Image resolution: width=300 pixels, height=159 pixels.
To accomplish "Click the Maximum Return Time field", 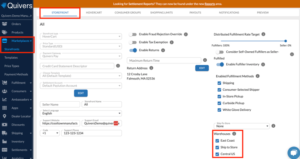I will (x=164, y=60).
